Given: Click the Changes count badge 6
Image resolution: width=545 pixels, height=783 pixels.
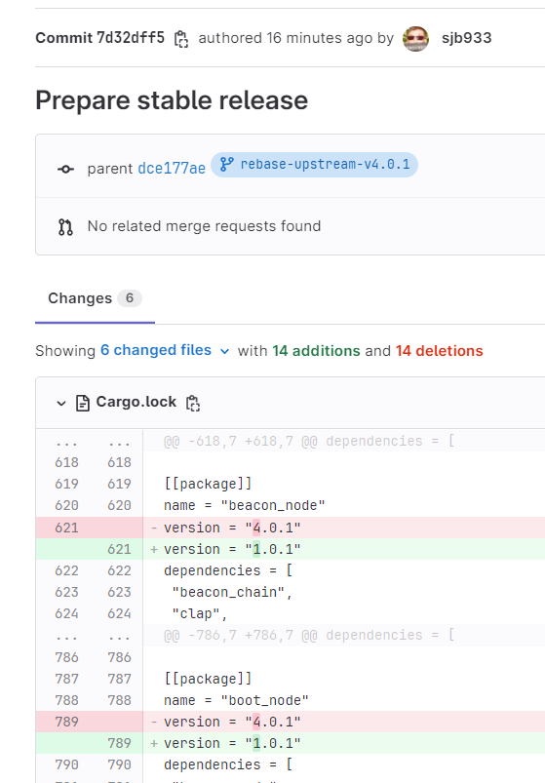Looking at the screenshot, I should 130,298.
